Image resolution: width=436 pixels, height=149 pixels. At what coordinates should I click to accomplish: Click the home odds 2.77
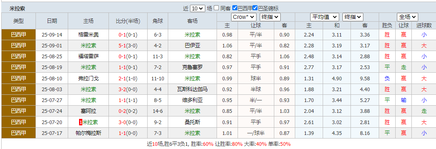point(309,67)
